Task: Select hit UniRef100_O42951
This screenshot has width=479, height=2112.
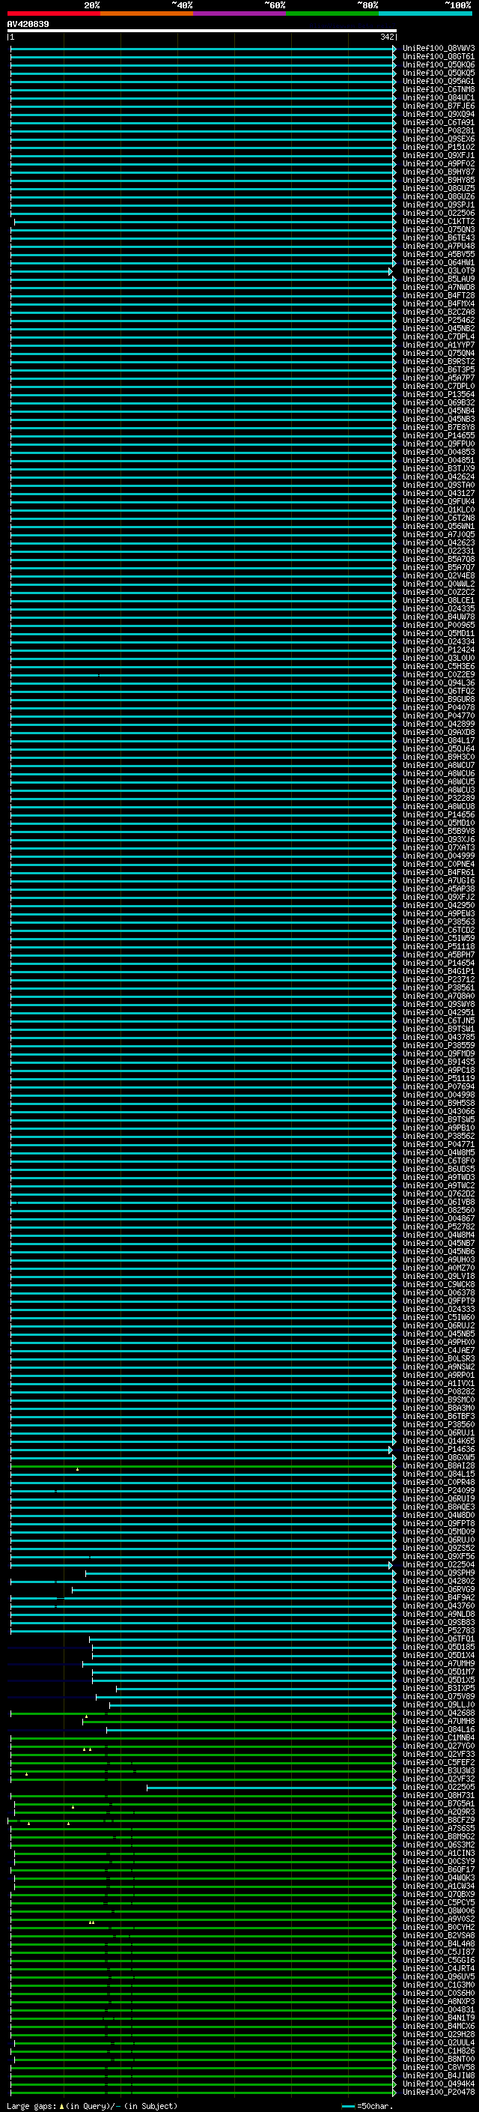Action: [438, 1013]
